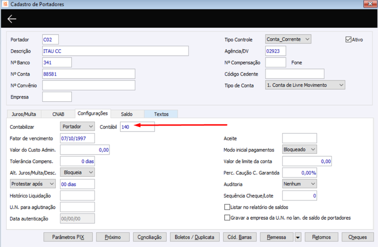Open the Contabilizar Portador dropdown
This screenshot has width=378, height=247.
(77, 126)
